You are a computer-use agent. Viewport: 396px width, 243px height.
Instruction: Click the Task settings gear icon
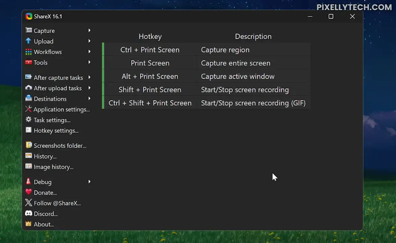point(29,120)
